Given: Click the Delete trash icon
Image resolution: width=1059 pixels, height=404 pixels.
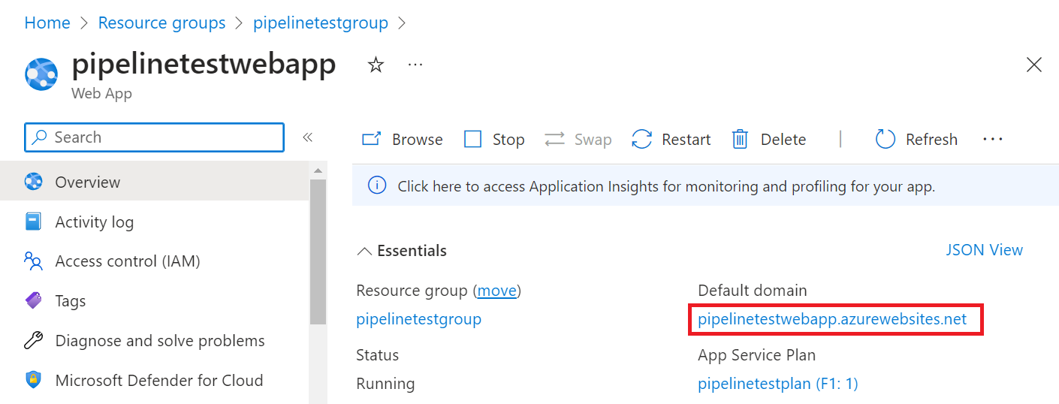Looking at the screenshot, I should click(x=741, y=140).
